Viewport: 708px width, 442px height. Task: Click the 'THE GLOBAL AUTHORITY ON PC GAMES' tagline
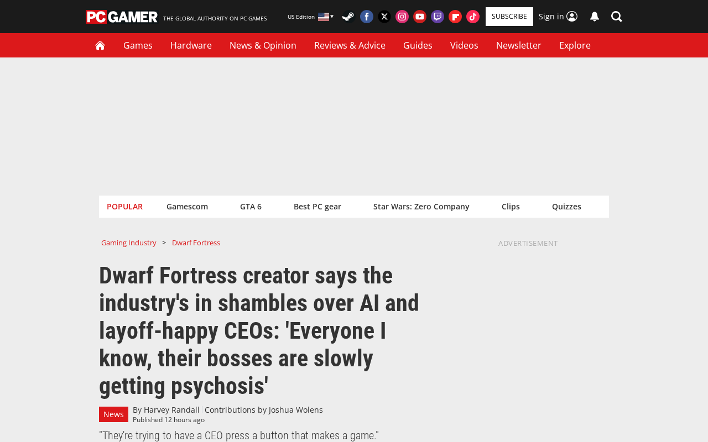pyautogui.click(x=215, y=18)
